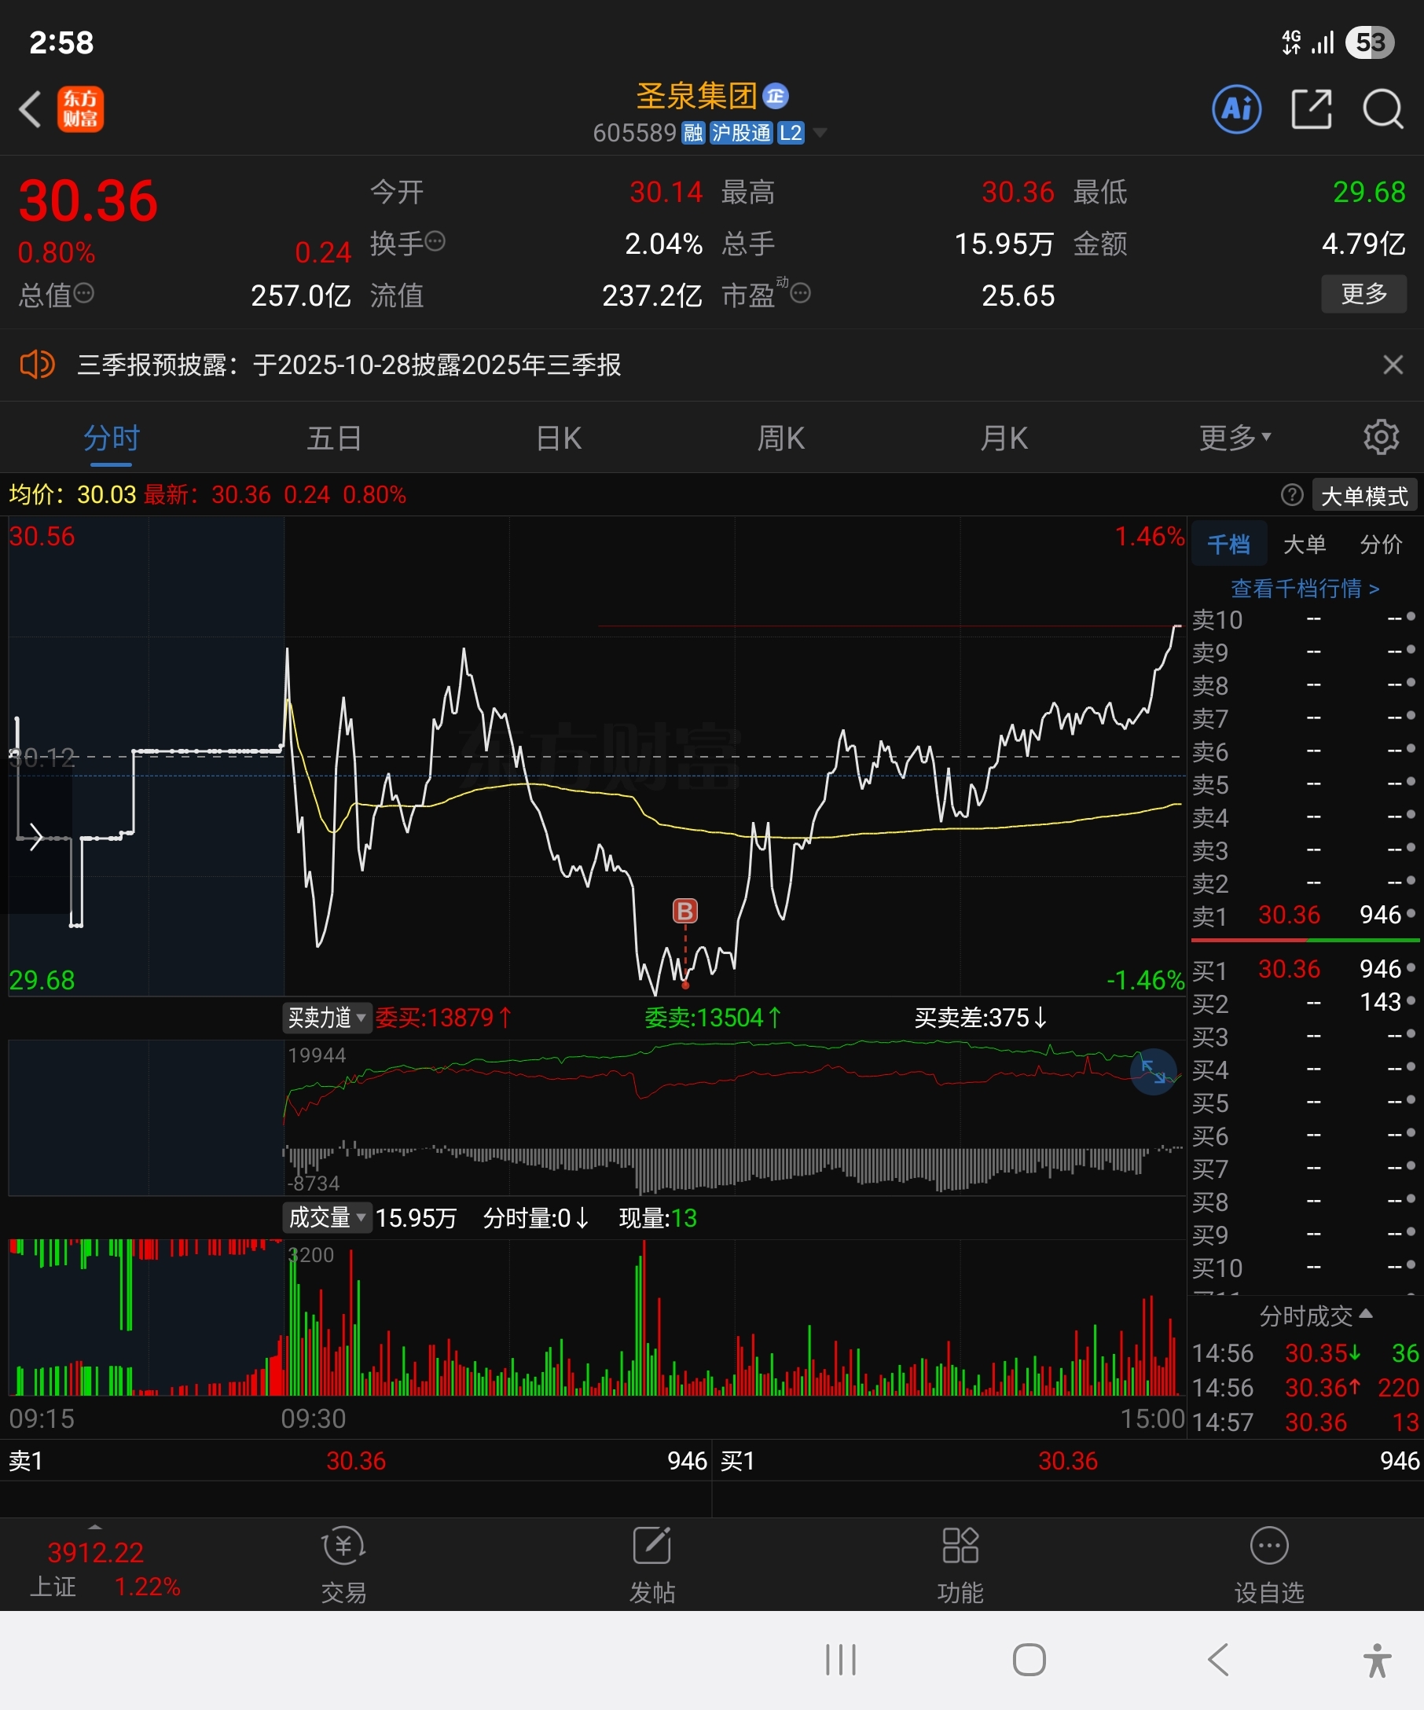Open chart settings gear icon

pyautogui.click(x=1381, y=437)
